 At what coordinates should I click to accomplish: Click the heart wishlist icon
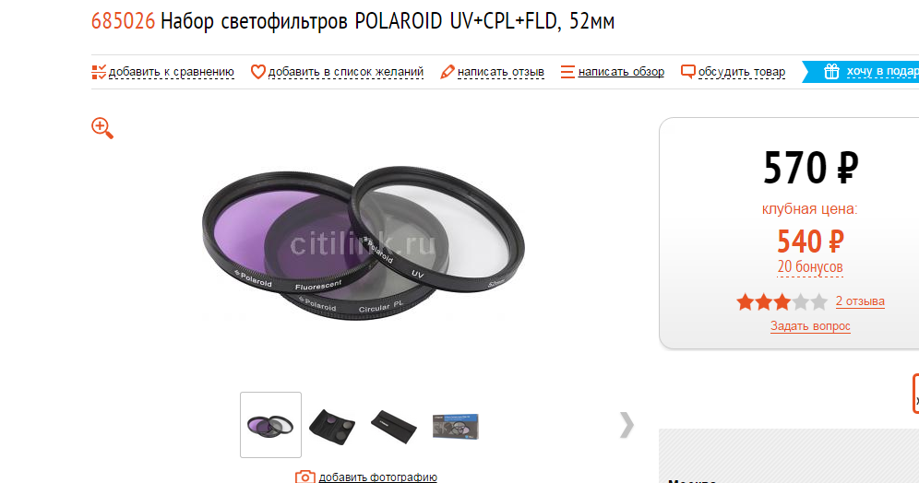coord(257,71)
